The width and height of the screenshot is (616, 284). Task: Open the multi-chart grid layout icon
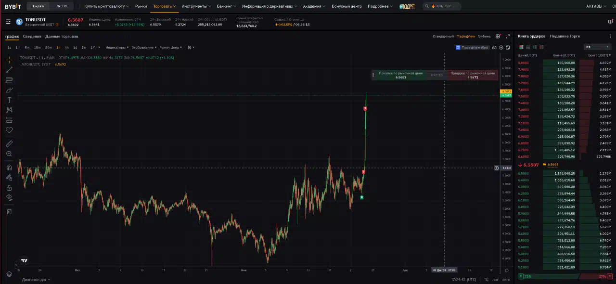coord(498,36)
